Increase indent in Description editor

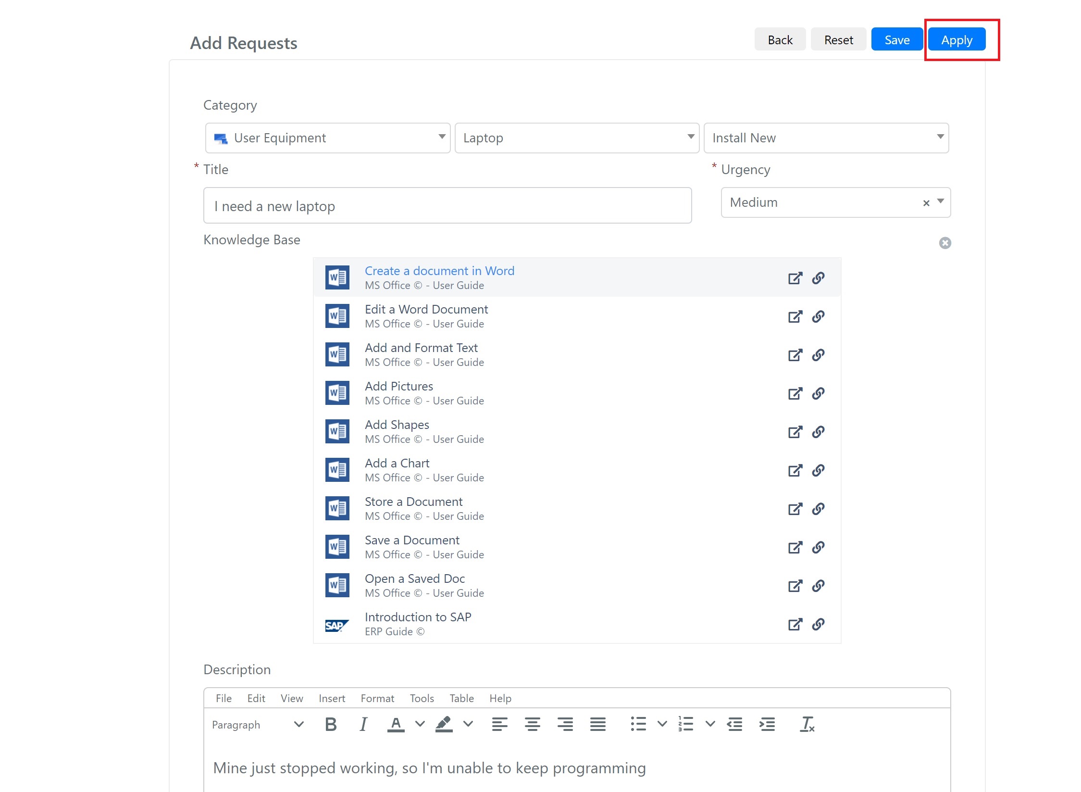coord(767,724)
